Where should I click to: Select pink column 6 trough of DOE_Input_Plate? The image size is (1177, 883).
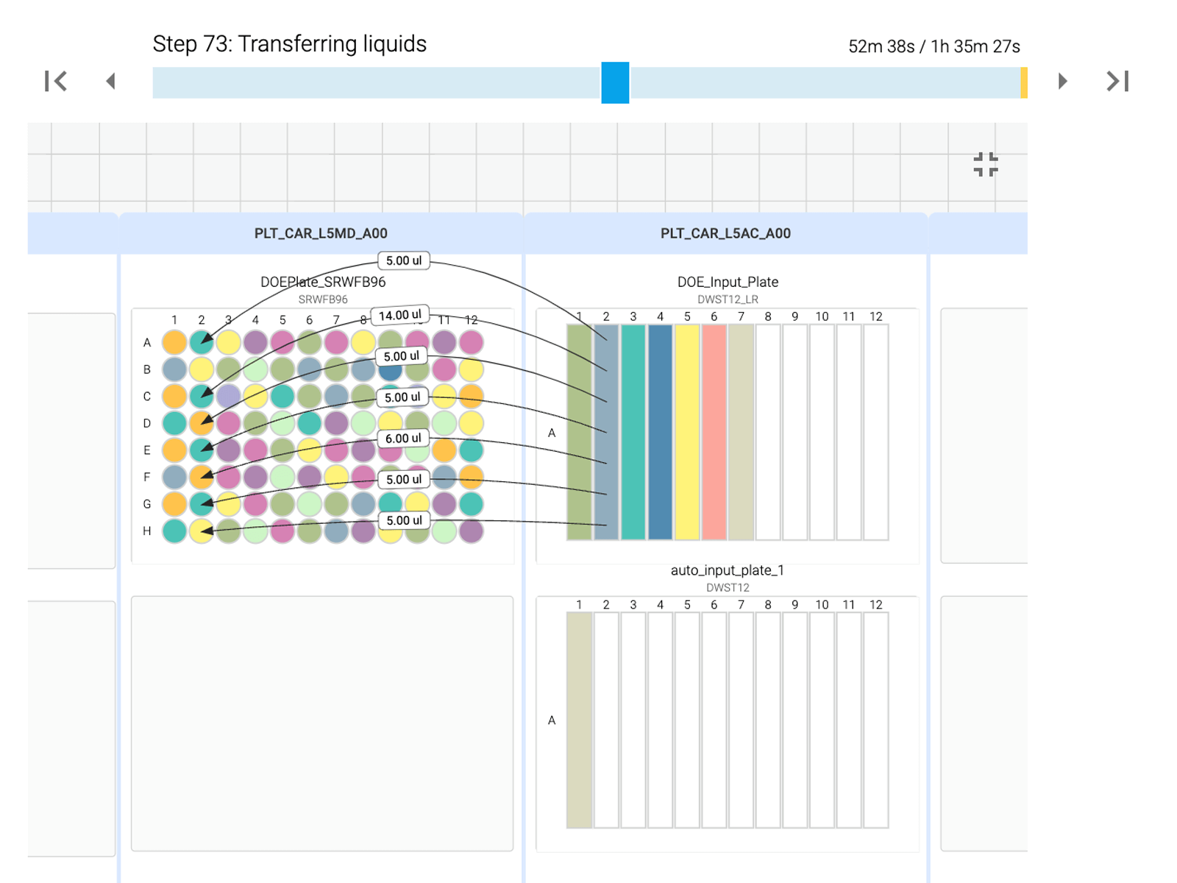714,433
